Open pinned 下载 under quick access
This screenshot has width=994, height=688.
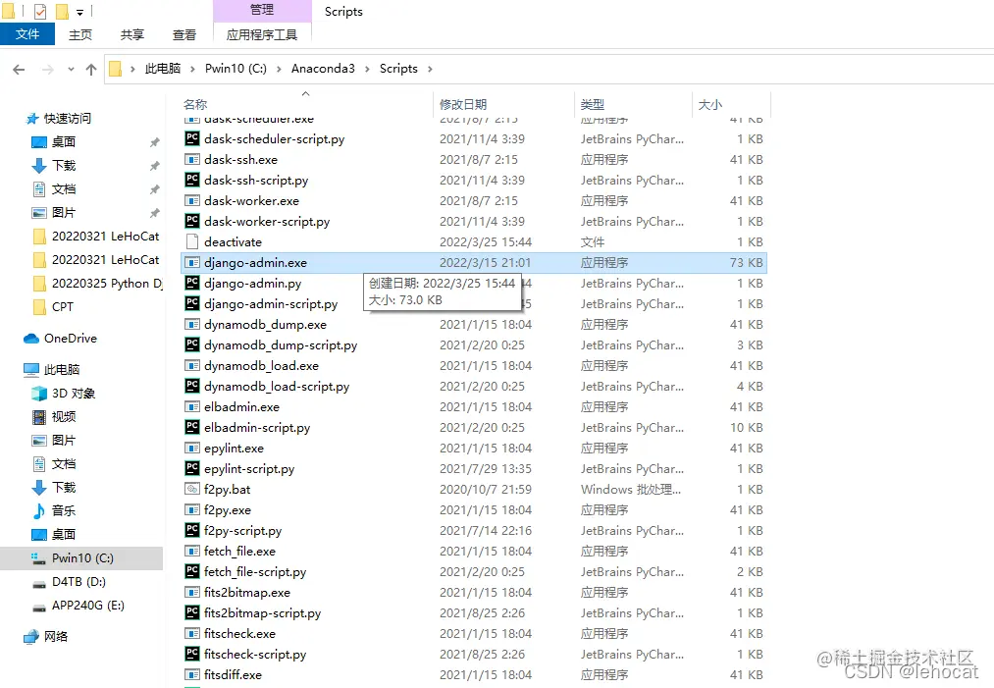pos(64,166)
